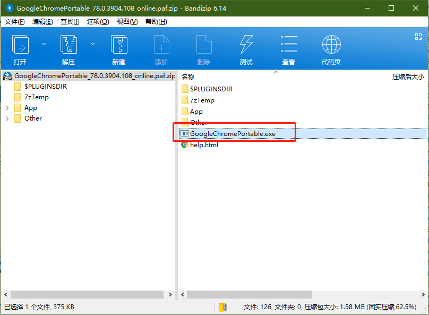Open the dropdown arrow next to 打开

click(44, 44)
